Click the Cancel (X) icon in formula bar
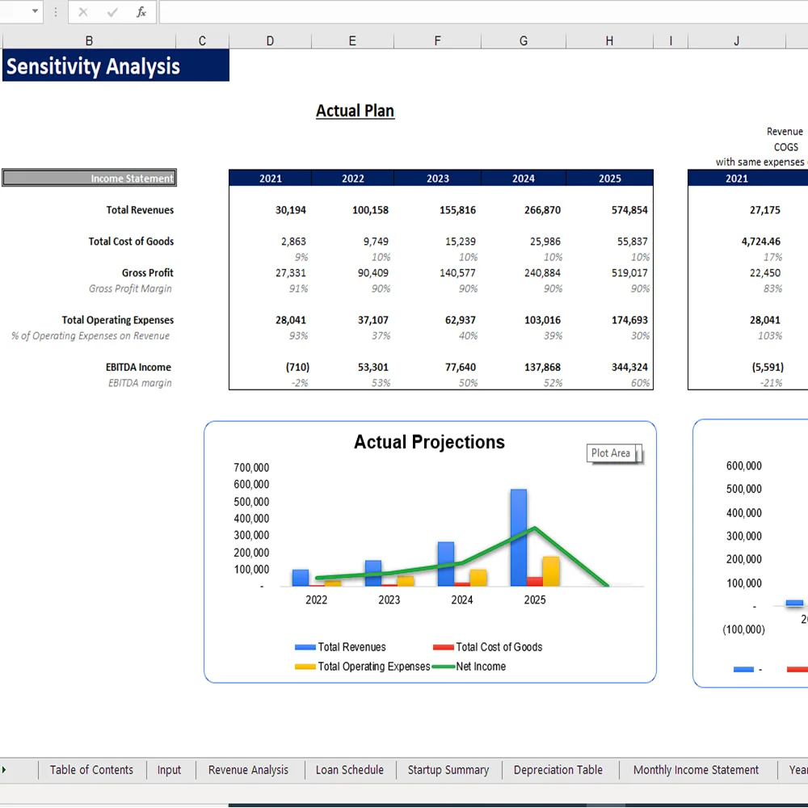The width and height of the screenshot is (808, 808). tap(83, 12)
